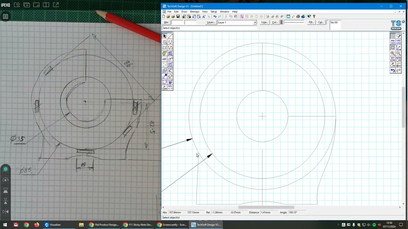Open the TIDY tool
This screenshot has height=229, width=408.
170,71
